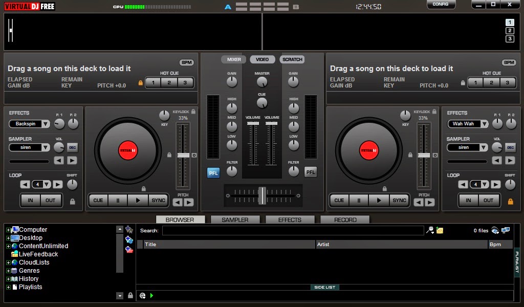Screen dimensions: 524x307
Task: Click the Search input field
Action: point(293,230)
